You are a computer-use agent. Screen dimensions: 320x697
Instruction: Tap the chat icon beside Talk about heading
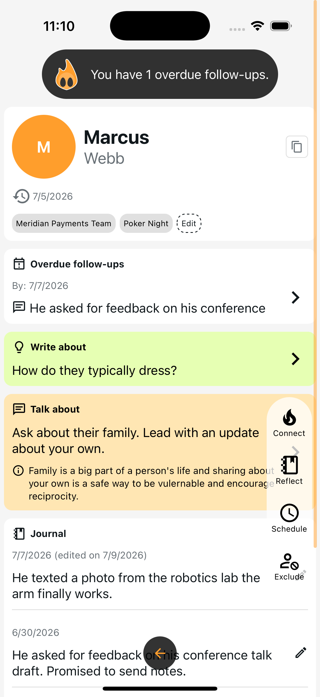coord(19,409)
